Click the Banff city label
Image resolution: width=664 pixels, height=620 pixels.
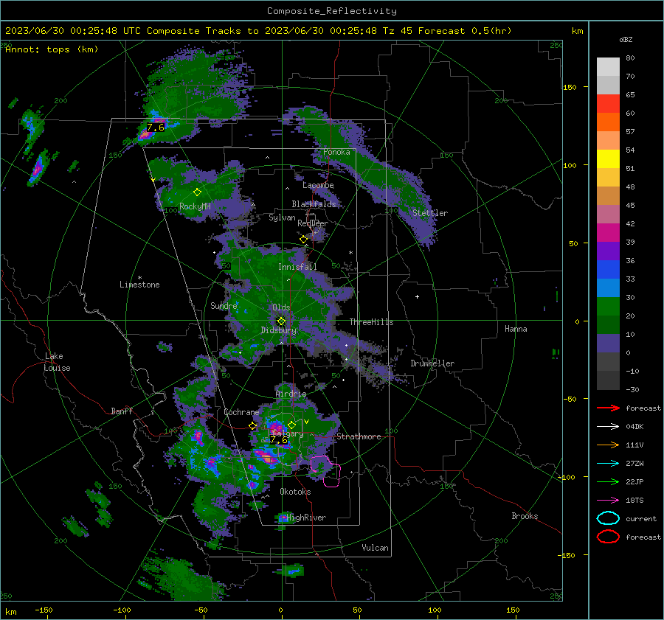point(122,411)
